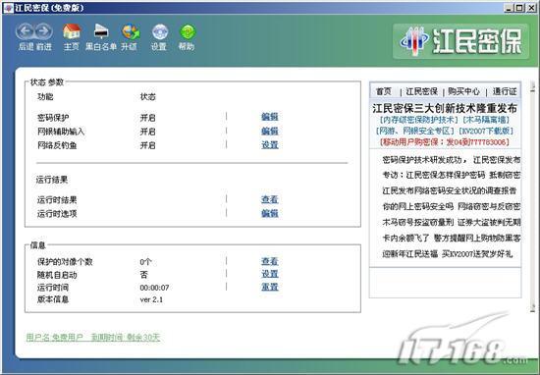540x375 pixels.
Task: Click the 网络反钓鱼 function label
Action: [57, 145]
